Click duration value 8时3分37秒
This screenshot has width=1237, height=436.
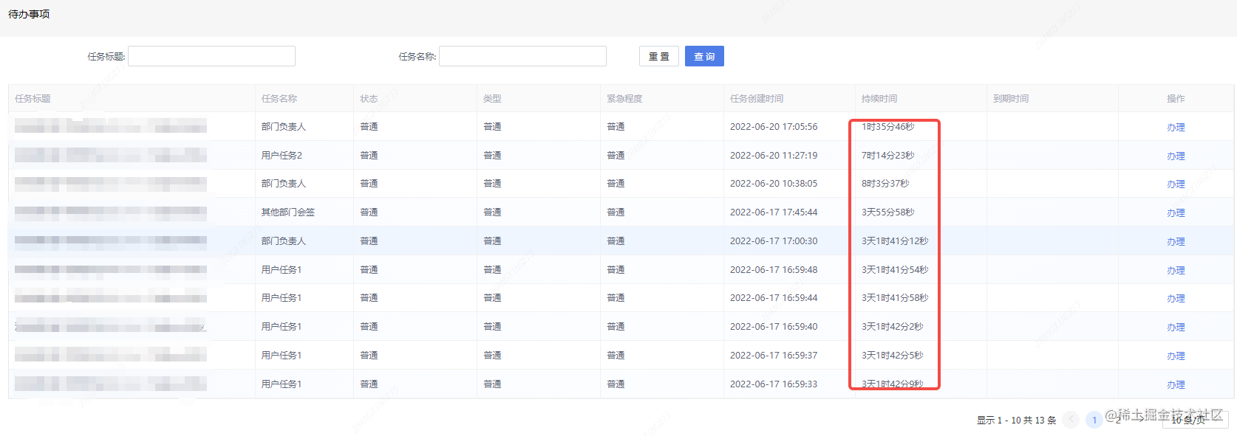885,183
